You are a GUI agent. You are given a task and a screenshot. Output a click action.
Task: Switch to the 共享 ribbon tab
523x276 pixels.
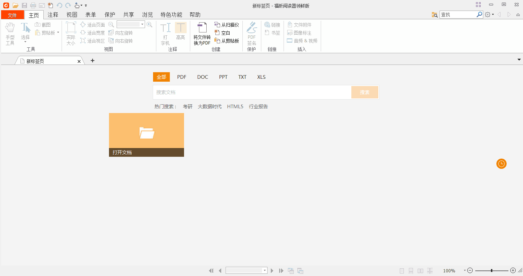(129, 15)
